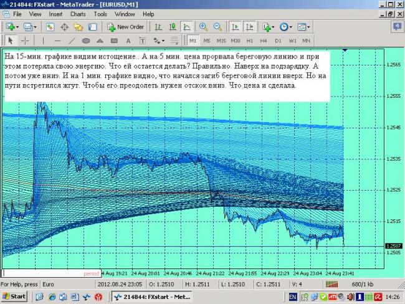This screenshot has width=405, height=304.
Task: Open the Arrows tool dropdown arrow
Action: pos(163,41)
